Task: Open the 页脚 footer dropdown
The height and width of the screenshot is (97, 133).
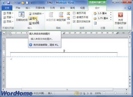Action: click(8, 17)
